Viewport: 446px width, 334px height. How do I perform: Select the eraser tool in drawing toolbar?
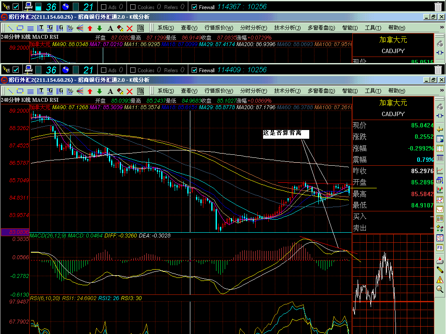coord(120,90)
